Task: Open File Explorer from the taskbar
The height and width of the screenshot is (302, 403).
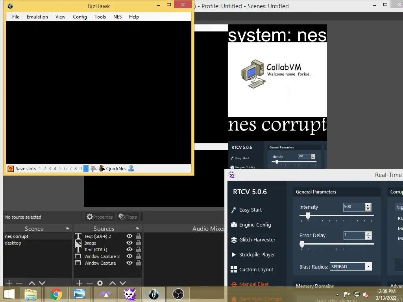Action: [x=31, y=294]
